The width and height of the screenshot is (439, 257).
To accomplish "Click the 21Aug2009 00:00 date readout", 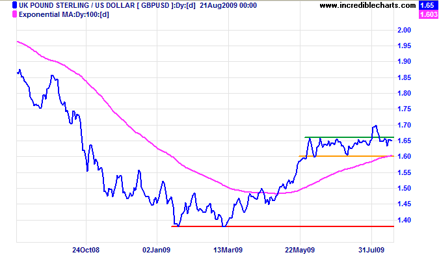I will click(x=228, y=5).
